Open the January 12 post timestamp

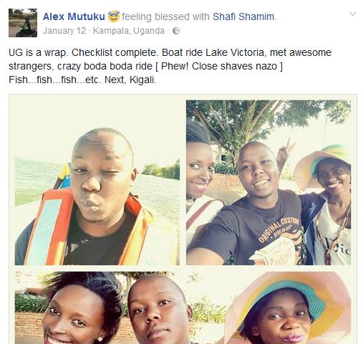[64, 31]
